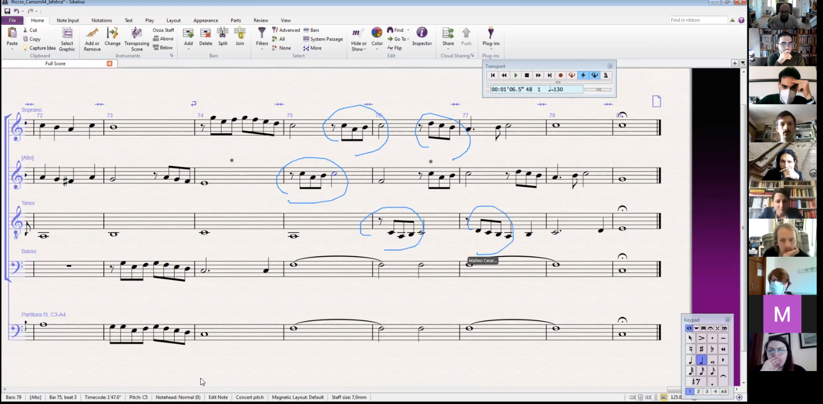The width and height of the screenshot is (823, 404).
Task: Open the Find dropdown arrow
Action: (x=408, y=30)
